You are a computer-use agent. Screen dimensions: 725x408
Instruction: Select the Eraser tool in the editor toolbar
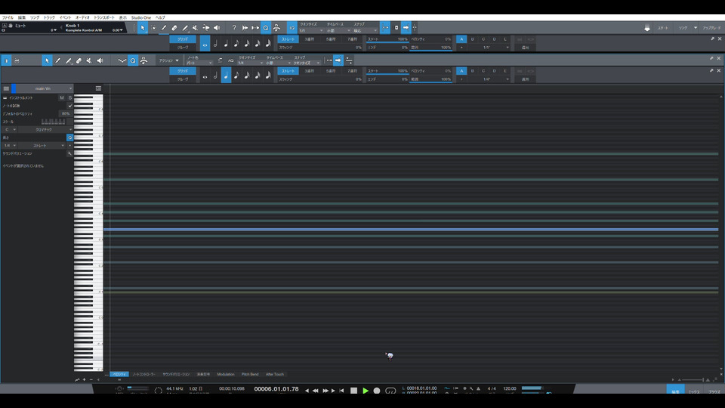pos(79,60)
